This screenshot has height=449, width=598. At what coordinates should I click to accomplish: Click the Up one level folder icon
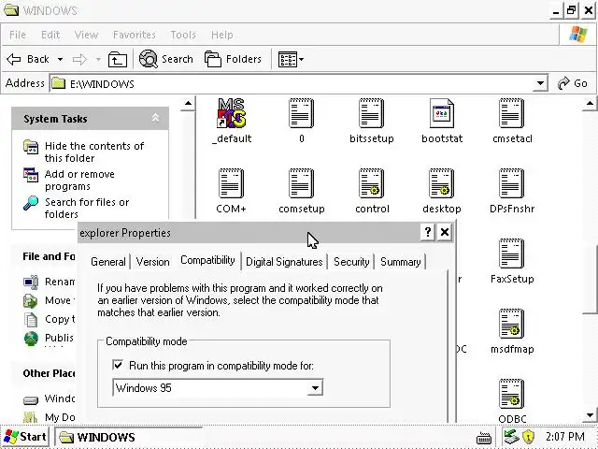tap(118, 60)
